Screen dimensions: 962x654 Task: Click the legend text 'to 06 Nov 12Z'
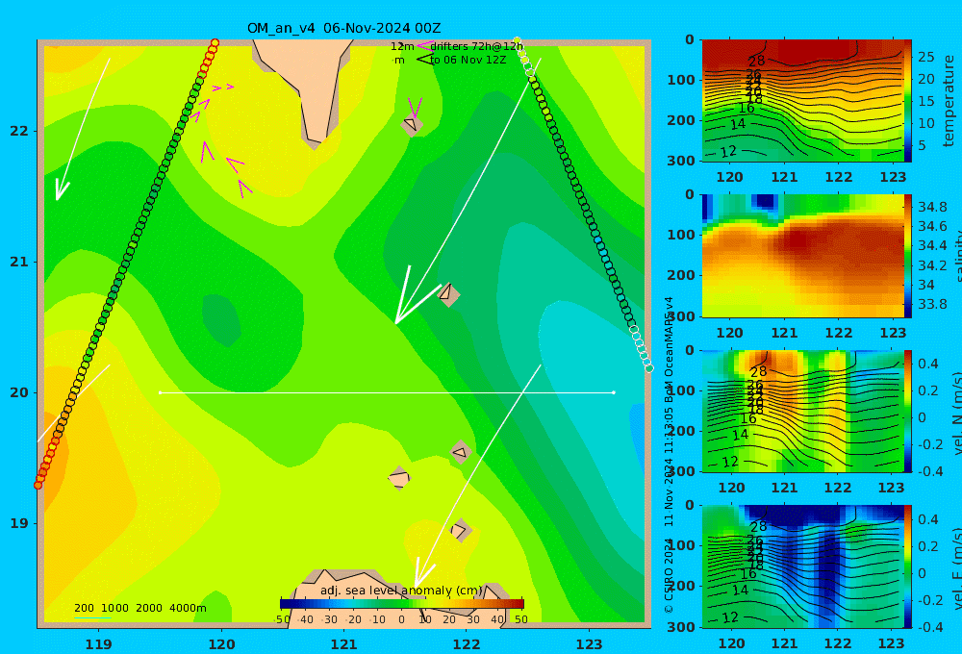coord(468,61)
